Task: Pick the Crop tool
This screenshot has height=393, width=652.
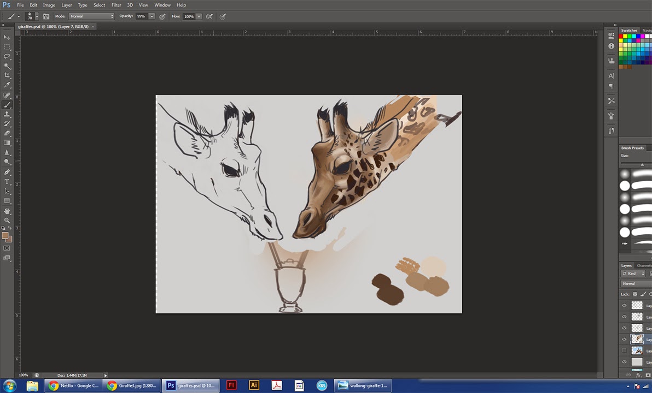Action: tap(7, 75)
